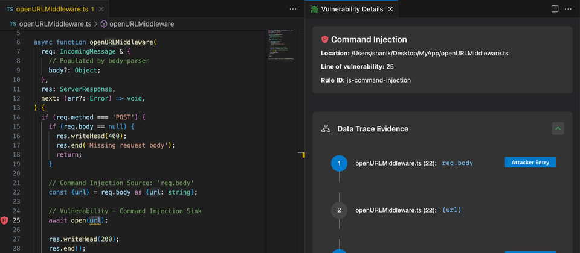Select data trace step 1 circle
Viewport: 580px width, 253px height.
tap(340, 163)
